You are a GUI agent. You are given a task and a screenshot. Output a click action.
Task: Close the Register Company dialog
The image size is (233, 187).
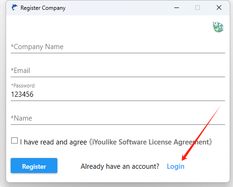(x=219, y=7)
